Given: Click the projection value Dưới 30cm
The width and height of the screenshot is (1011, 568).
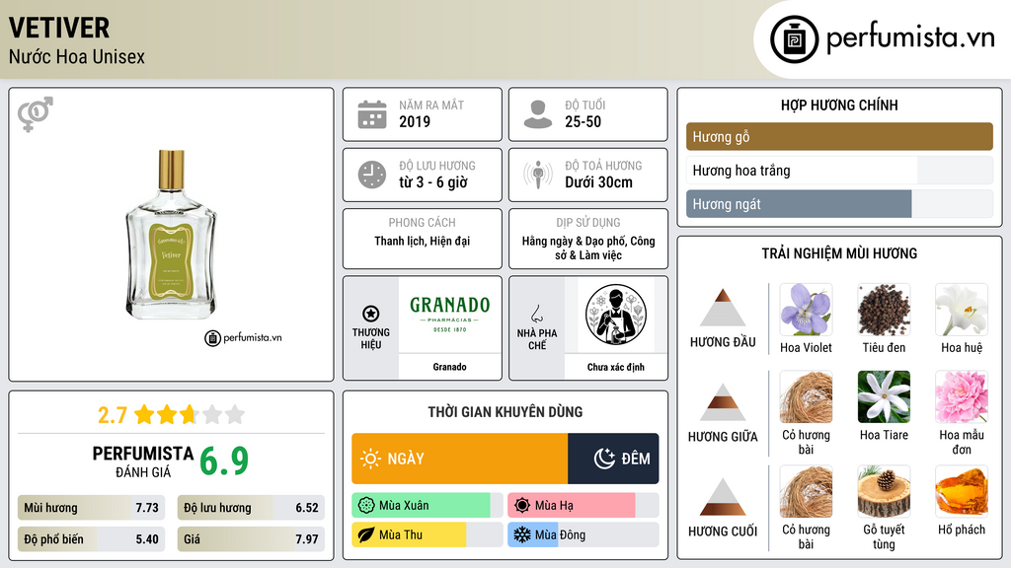Looking at the screenshot, I should pyautogui.click(x=599, y=182).
